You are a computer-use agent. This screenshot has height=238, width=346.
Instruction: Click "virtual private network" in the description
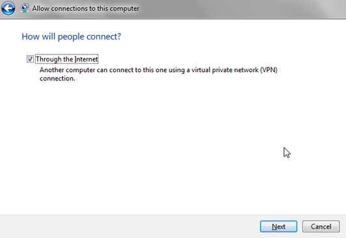[225, 70]
